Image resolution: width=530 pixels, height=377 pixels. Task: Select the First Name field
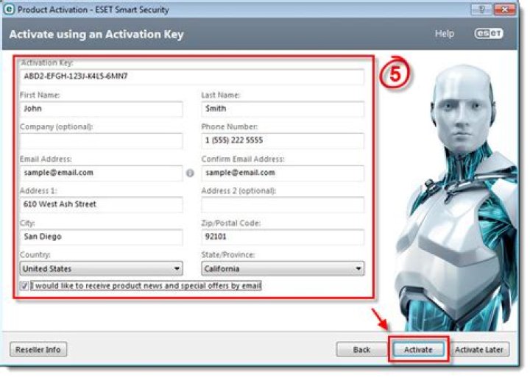tap(101, 109)
